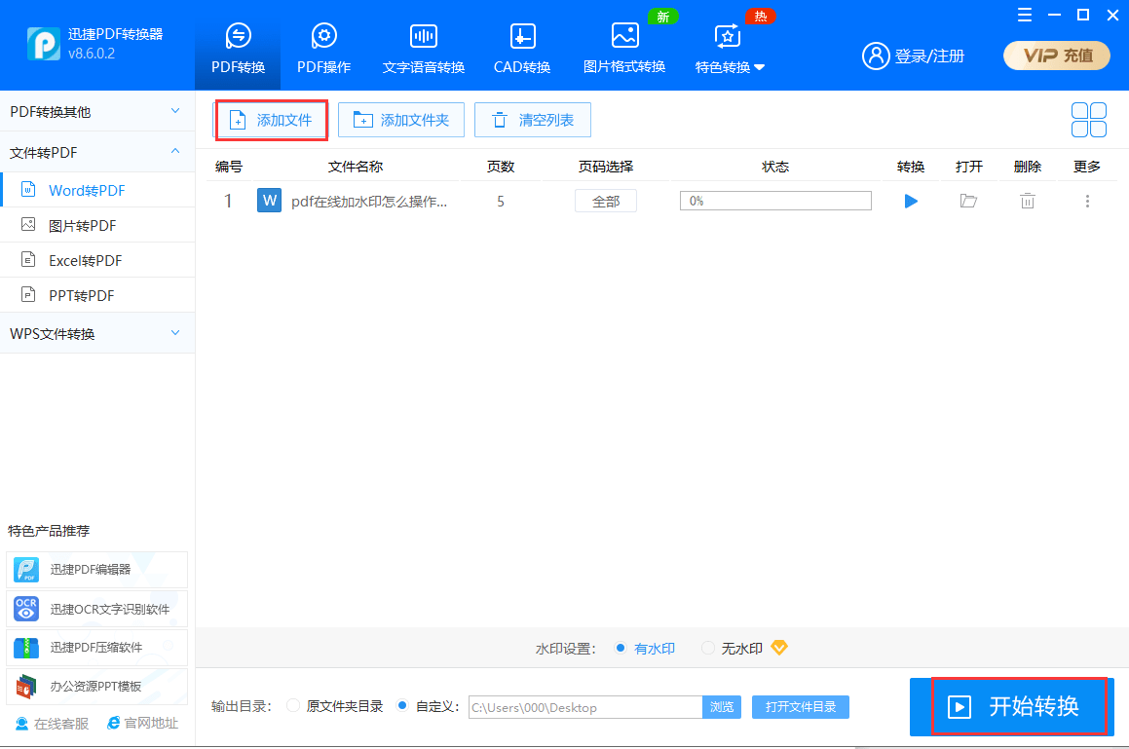Open the more options dots in row 1

(1087, 201)
